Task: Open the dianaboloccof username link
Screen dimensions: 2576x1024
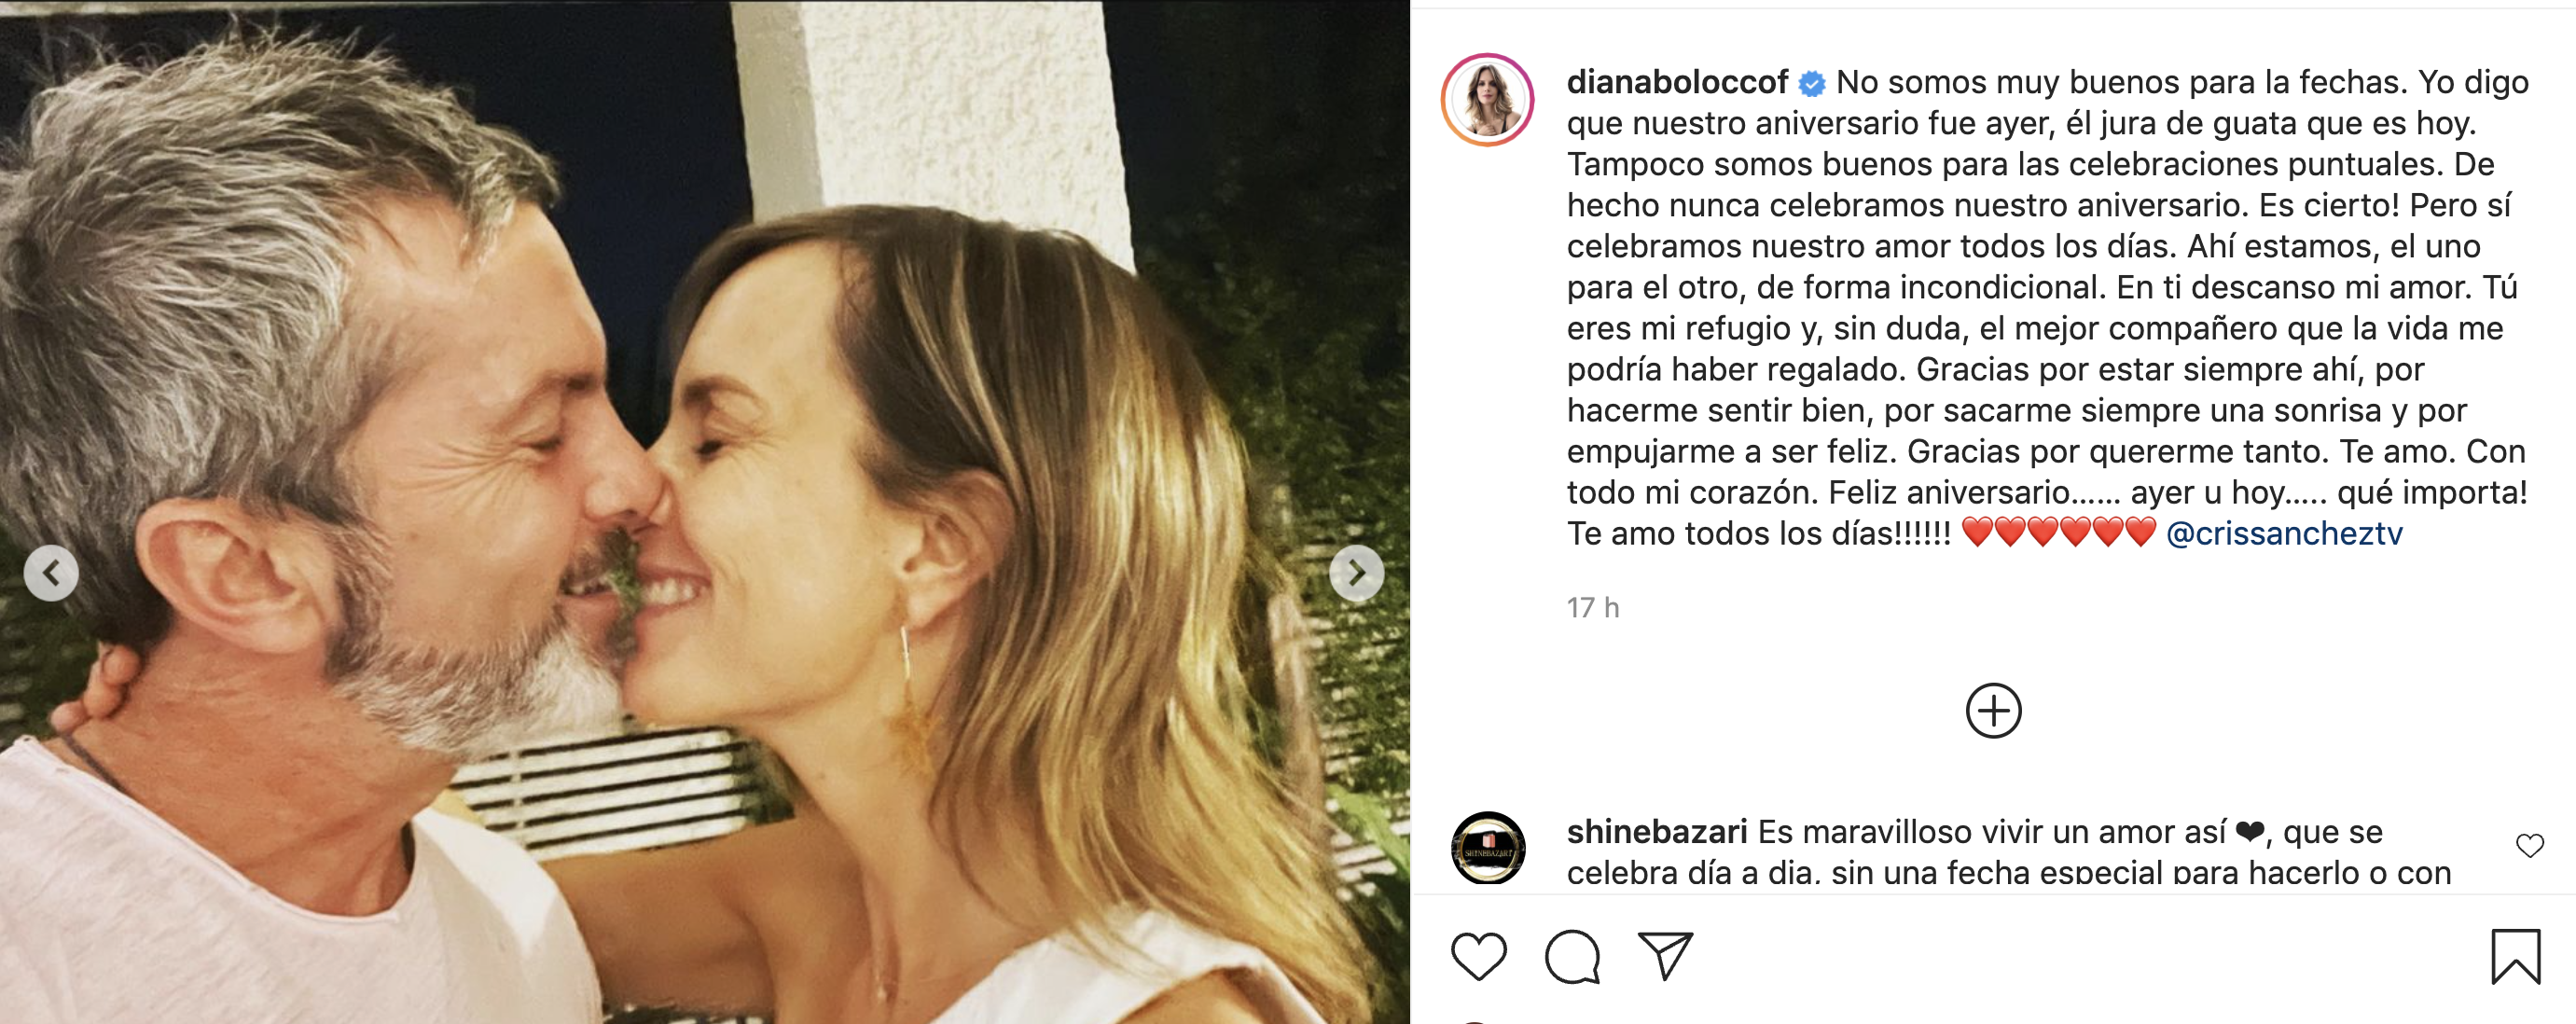Action: tap(1677, 82)
